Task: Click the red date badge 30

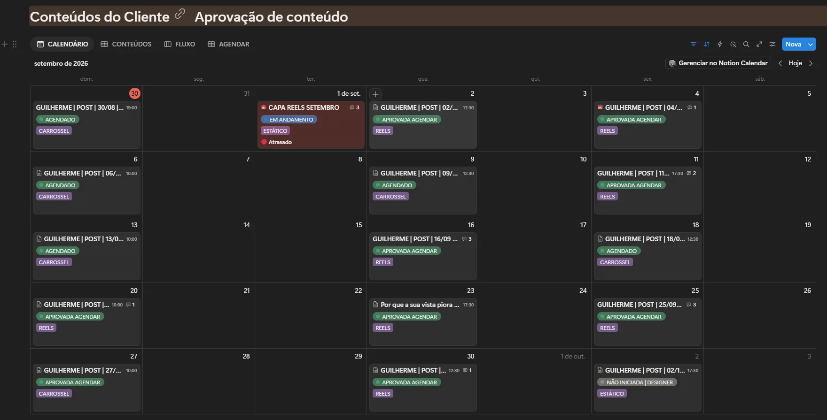Action: click(135, 93)
